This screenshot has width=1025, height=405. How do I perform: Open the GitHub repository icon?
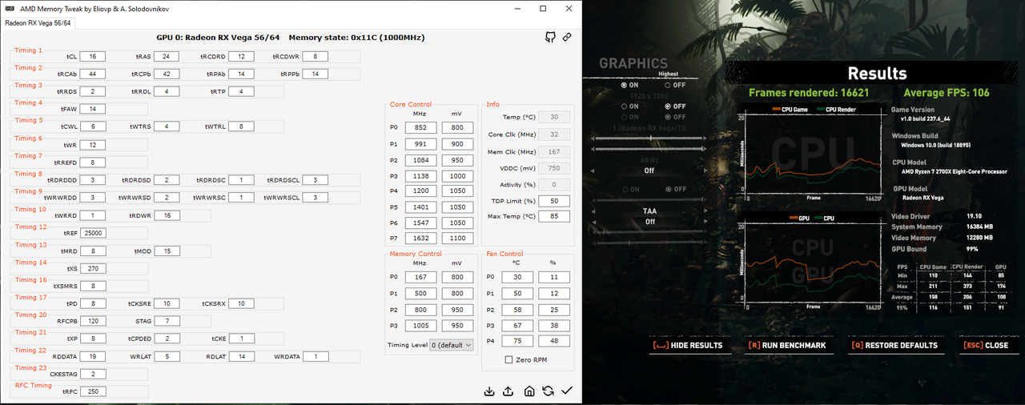tap(551, 37)
